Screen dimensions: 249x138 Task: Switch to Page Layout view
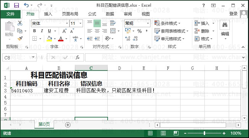[163, 133]
